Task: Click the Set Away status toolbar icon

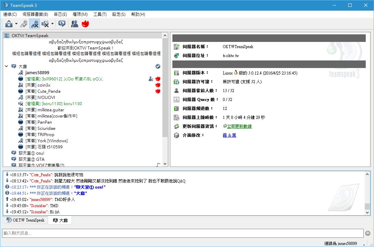Action: 9,24
